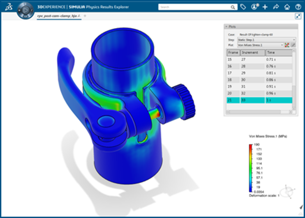
Task: Click the table scroll right arrow
Action: coord(291,112)
